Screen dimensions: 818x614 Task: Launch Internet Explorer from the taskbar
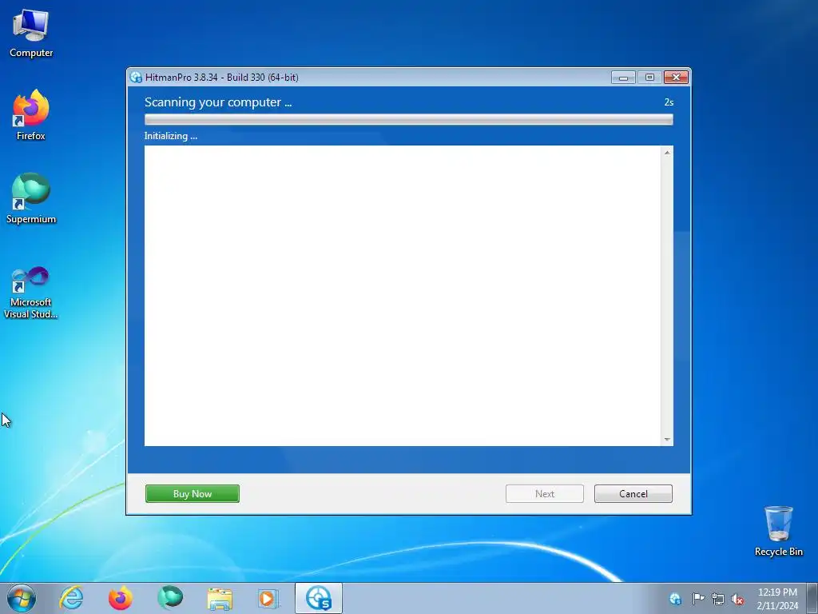click(x=71, y=598)
